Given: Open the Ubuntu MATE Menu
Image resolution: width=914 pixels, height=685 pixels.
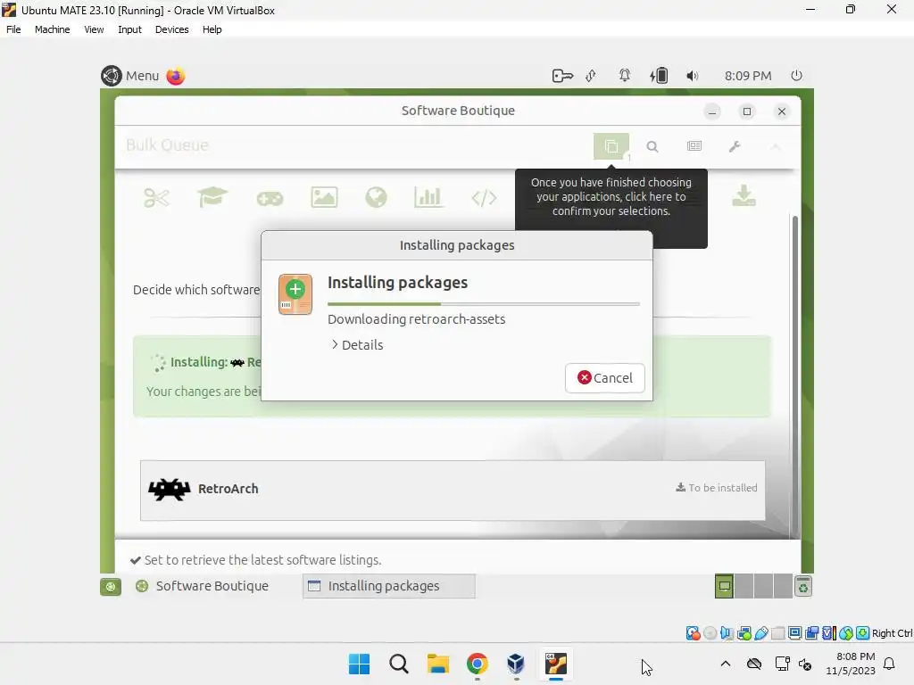Looking at the screenshot, I should (130, 76).
